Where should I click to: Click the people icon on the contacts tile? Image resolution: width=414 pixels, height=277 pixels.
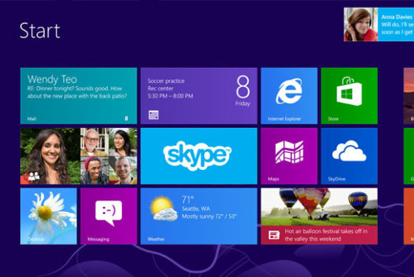pos(34,176)
